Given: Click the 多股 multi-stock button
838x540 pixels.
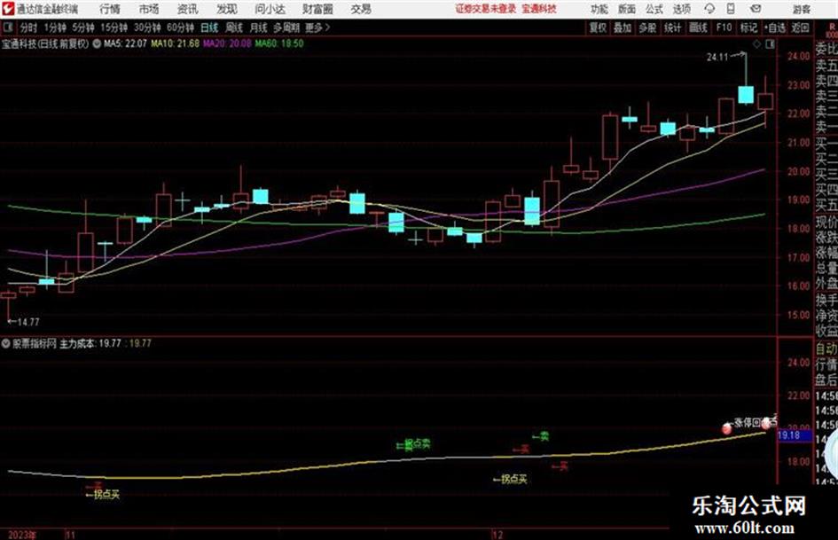Looking at the screenshot, I should point(647,27).
